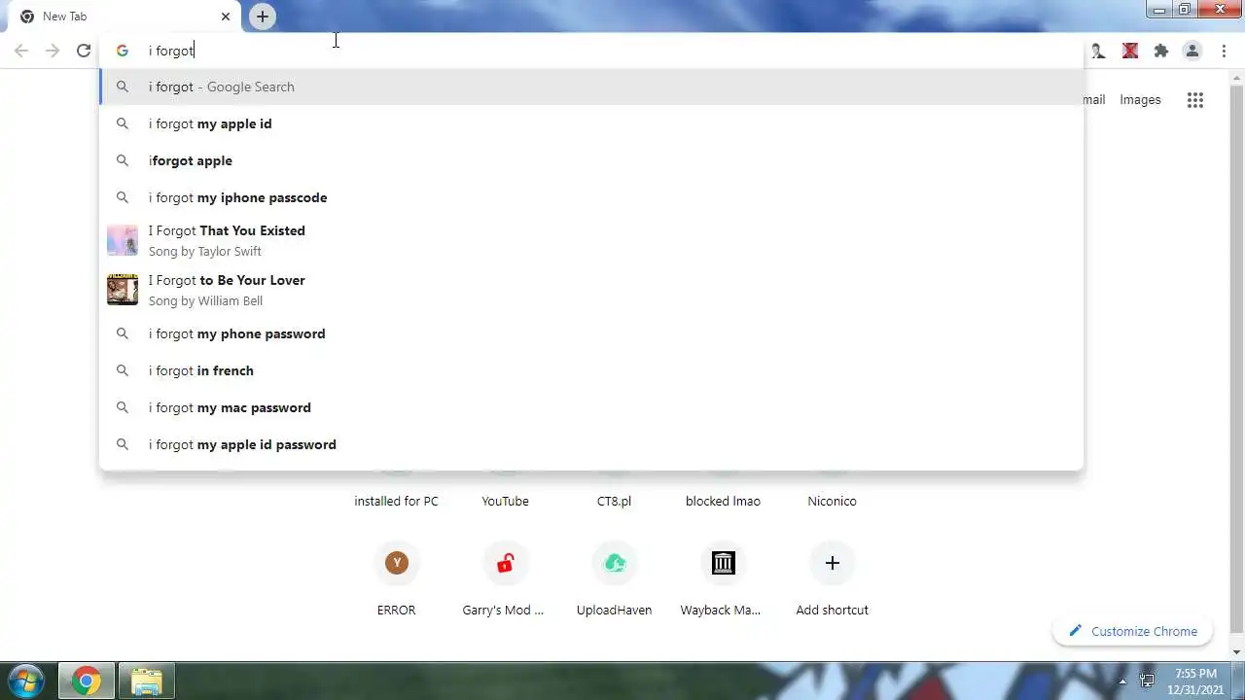Open the YouTube shortcut label
The height and width of the screenshot is (700, 1245).
pyautogui.click(x=505, y=501)
